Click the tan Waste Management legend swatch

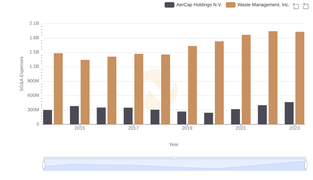pyautogui.click(x=230, y=5)
